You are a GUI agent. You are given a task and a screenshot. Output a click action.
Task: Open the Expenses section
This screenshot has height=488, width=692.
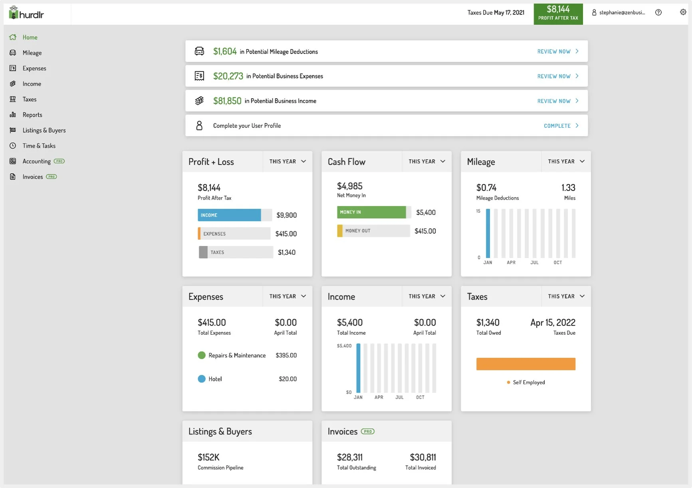(34, 68)
